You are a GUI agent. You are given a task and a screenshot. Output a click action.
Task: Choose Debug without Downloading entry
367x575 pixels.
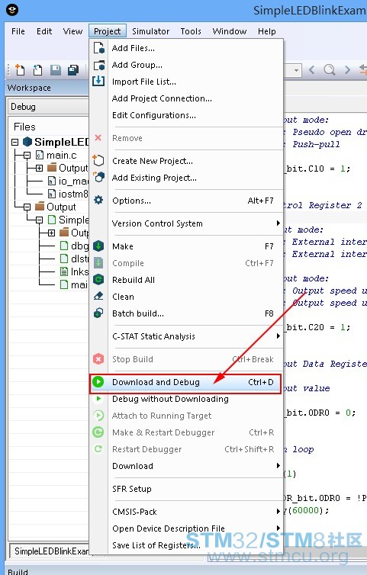coord(186,399)
